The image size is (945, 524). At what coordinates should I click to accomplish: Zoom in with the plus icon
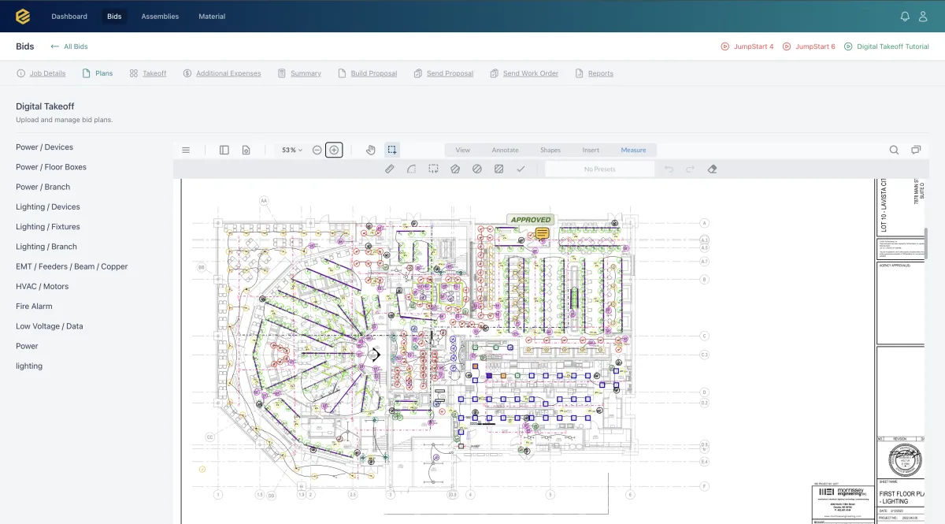coord(334,150)
